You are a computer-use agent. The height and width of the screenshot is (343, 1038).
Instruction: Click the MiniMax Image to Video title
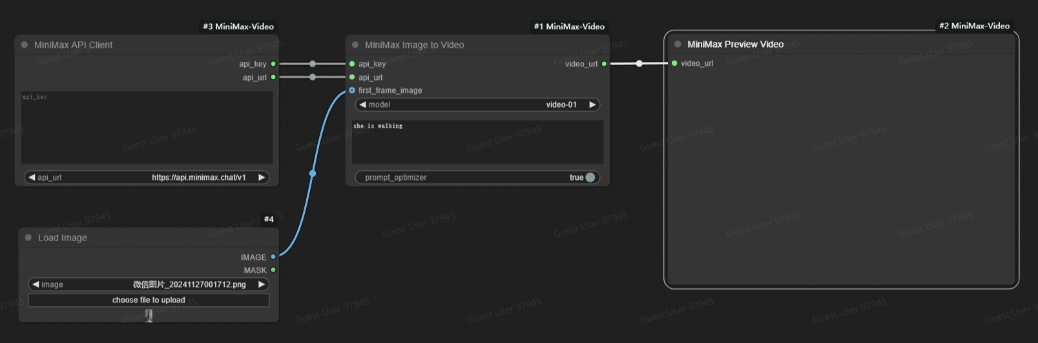point(415,44)
